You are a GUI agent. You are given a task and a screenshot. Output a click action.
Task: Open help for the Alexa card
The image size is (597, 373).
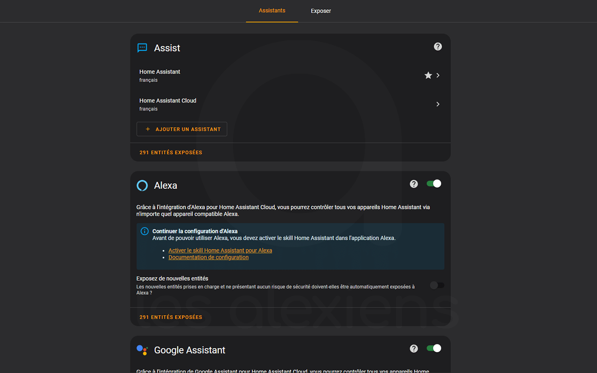414,184
